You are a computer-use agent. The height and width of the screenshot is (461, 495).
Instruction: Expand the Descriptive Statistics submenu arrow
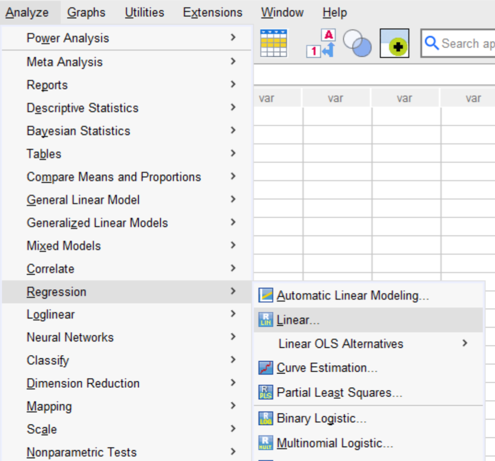click(233, 107)
